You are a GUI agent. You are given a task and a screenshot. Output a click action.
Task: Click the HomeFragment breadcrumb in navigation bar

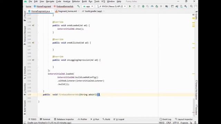(x=42, y=6)
